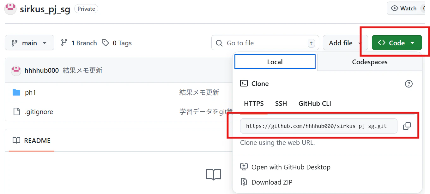Click the Open with GitHub Desktop icon
Viewport: 430px width, 194px height.
[x=244, y=167]
